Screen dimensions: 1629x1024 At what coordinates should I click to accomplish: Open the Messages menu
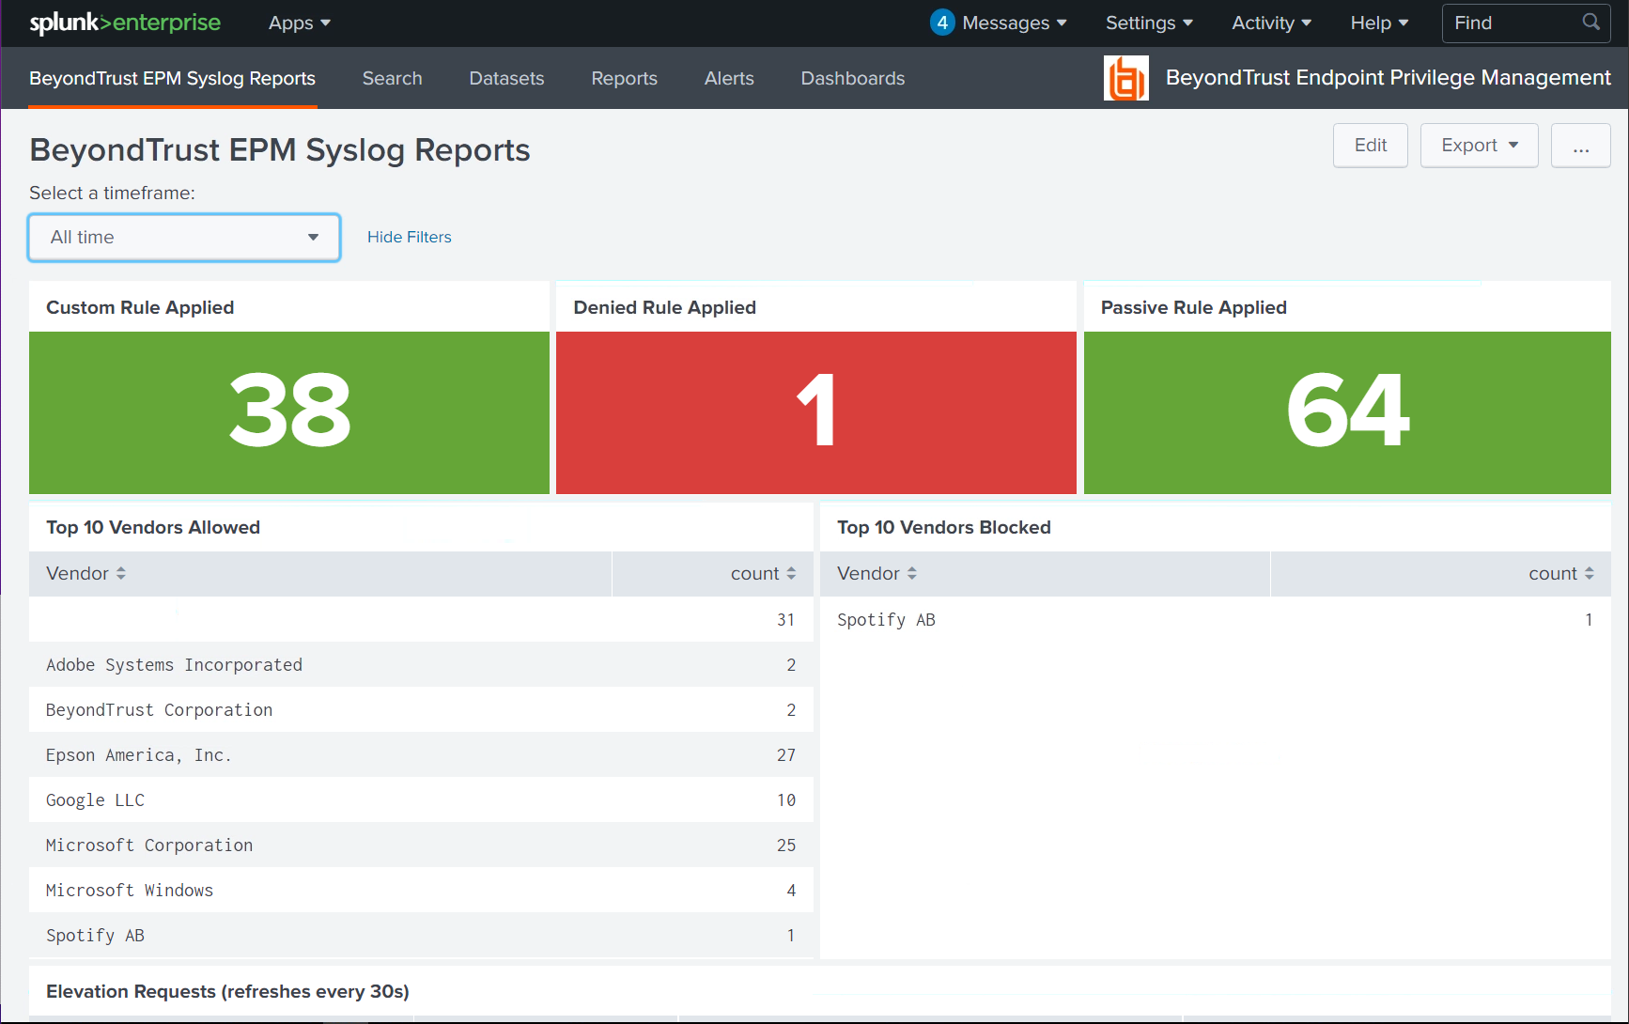(1014, 23)
